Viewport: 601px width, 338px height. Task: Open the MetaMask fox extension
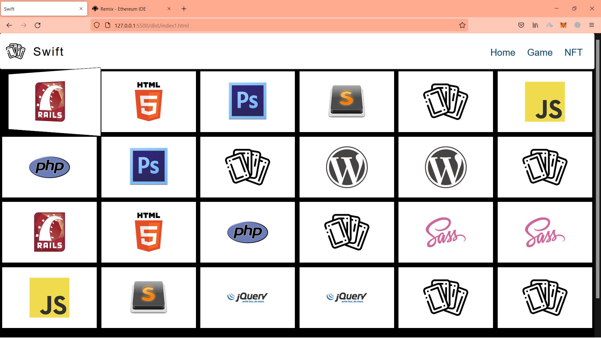563,25
